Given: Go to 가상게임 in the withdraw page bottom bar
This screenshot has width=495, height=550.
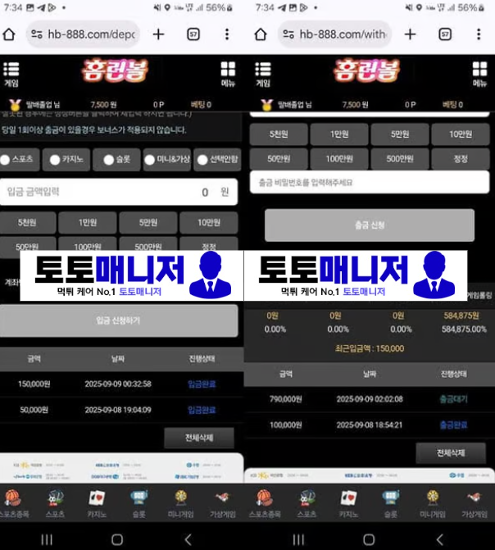Looking at the screenshot, I should click(474, 501).
